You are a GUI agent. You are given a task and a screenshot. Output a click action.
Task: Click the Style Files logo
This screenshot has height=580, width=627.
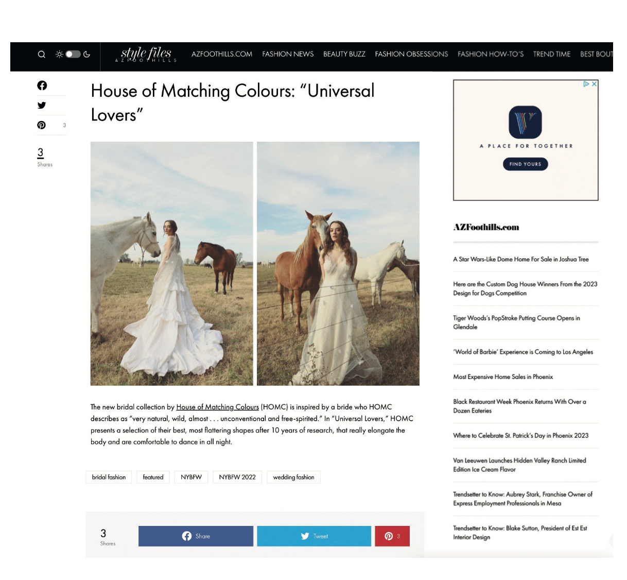(x=146, y=54)
